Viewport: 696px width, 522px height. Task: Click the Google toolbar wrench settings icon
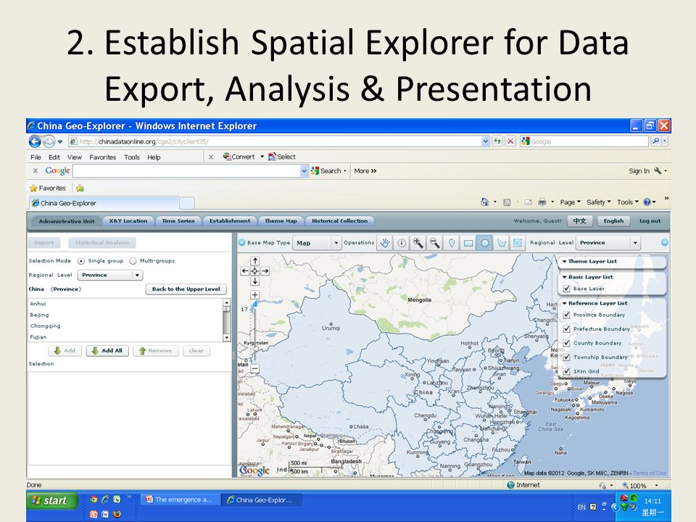[x=658, y=171]
